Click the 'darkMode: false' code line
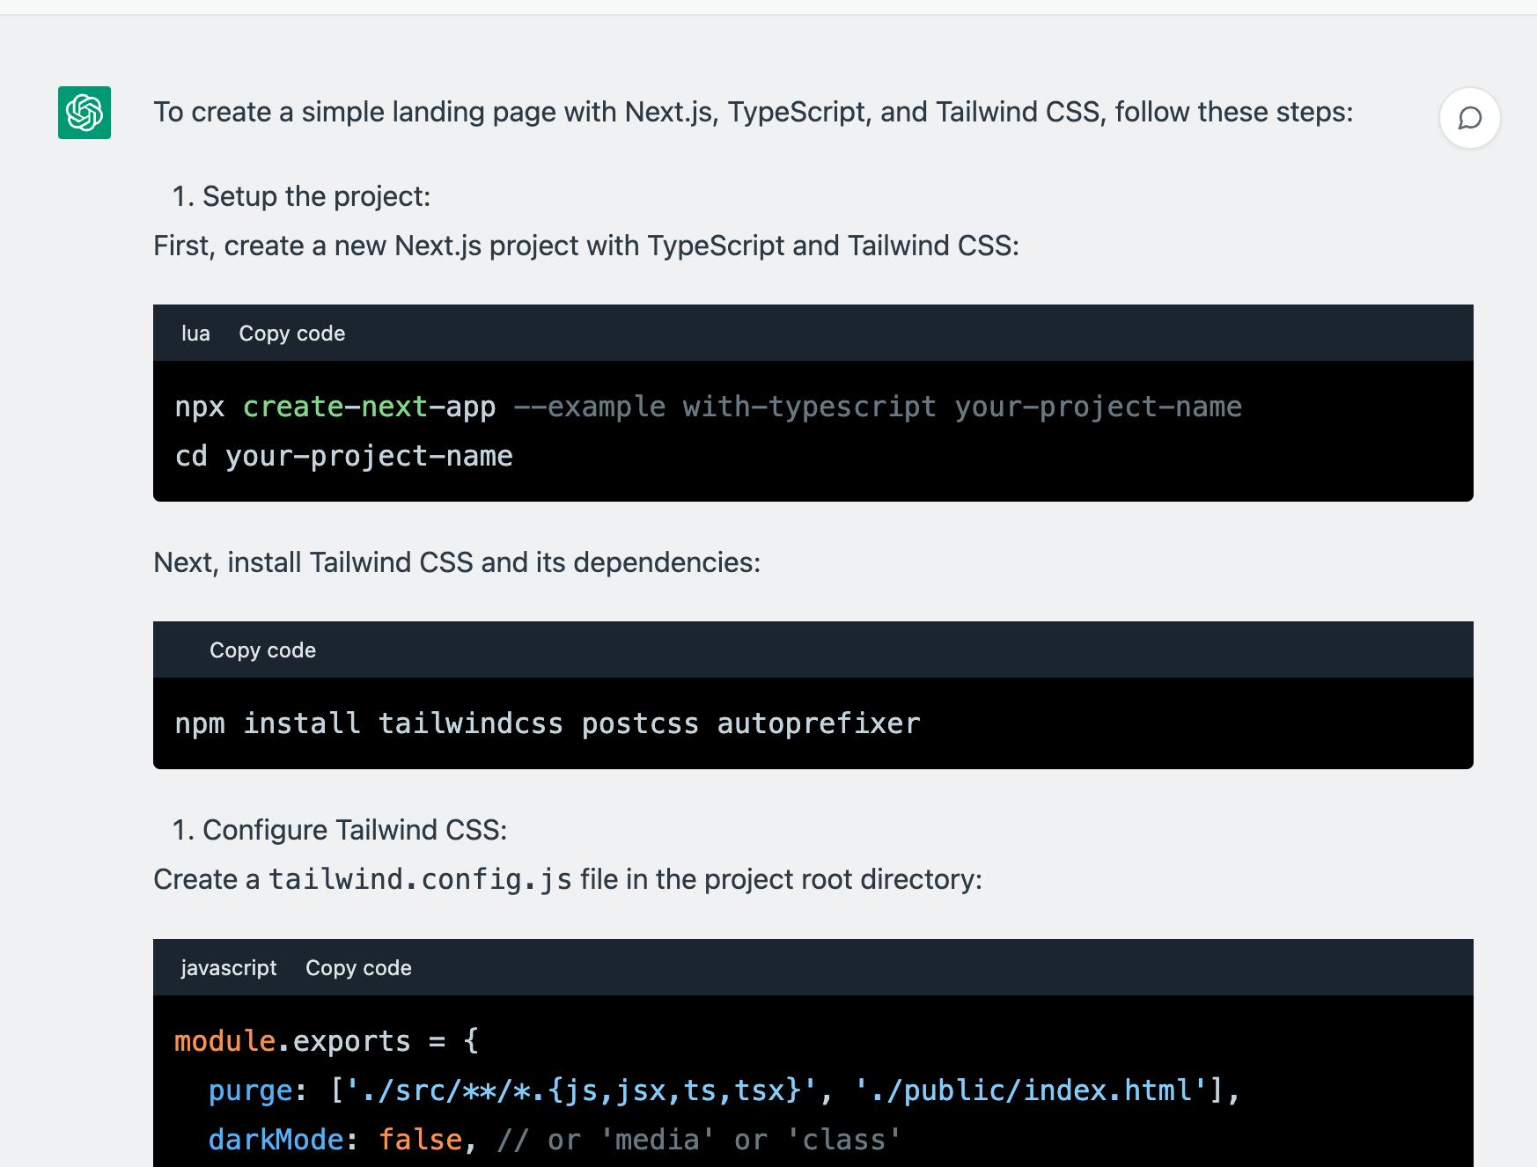 point(555,1140)
